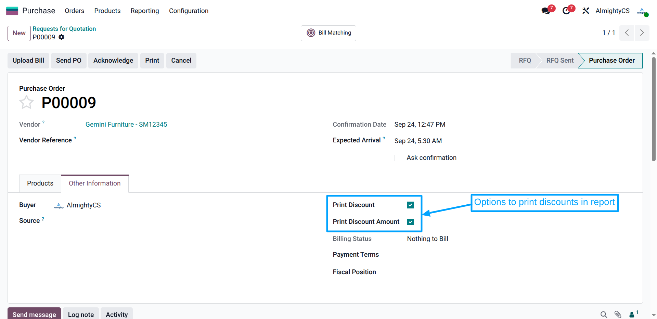Uncheck the Print Discount checkbox

click(410, 205)
